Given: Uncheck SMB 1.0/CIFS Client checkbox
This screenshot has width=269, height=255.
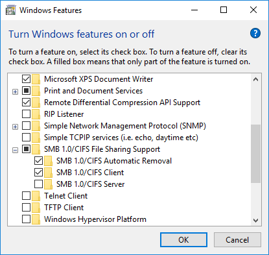Looking at the screenshot, I should (38, 173).
